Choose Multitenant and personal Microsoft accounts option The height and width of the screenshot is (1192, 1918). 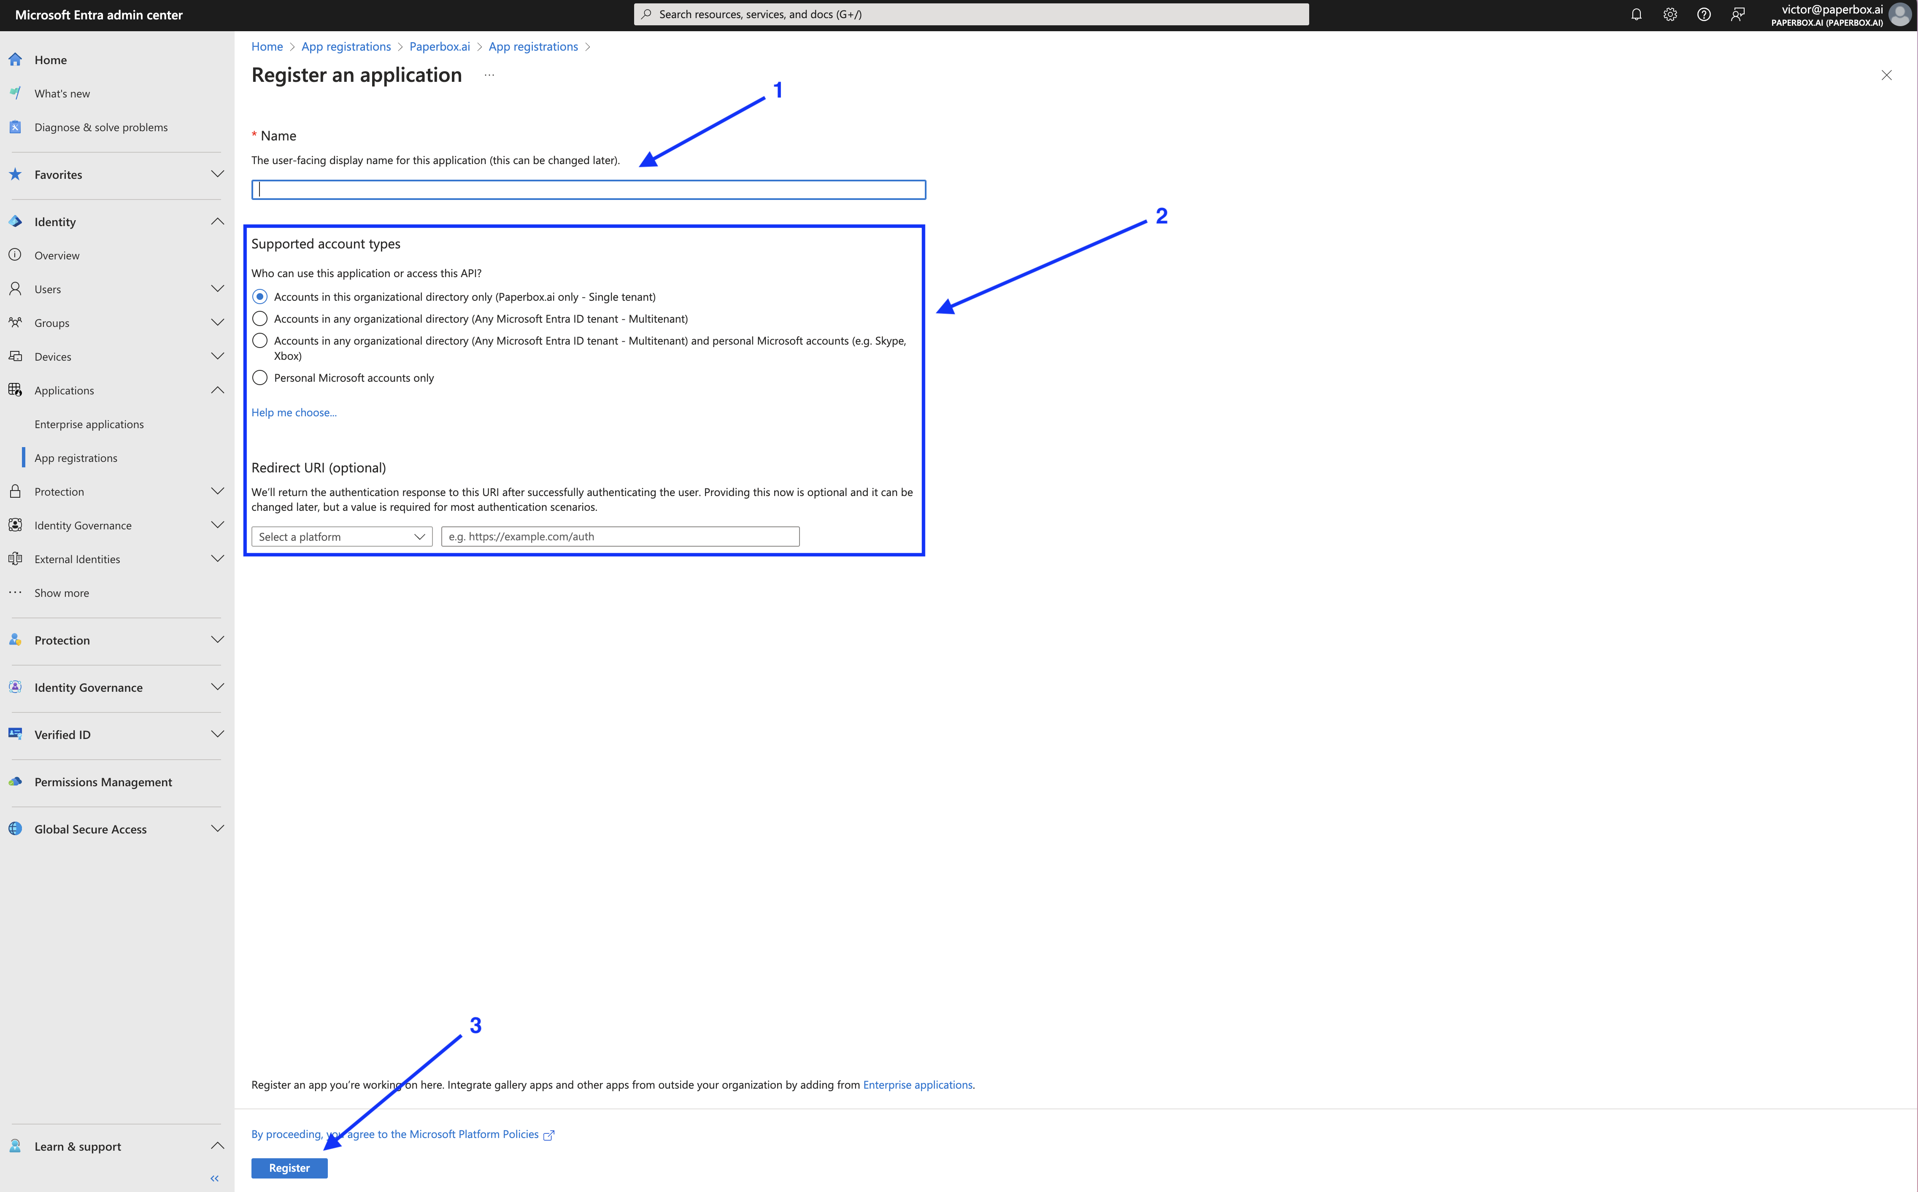(x=260, y=340)
